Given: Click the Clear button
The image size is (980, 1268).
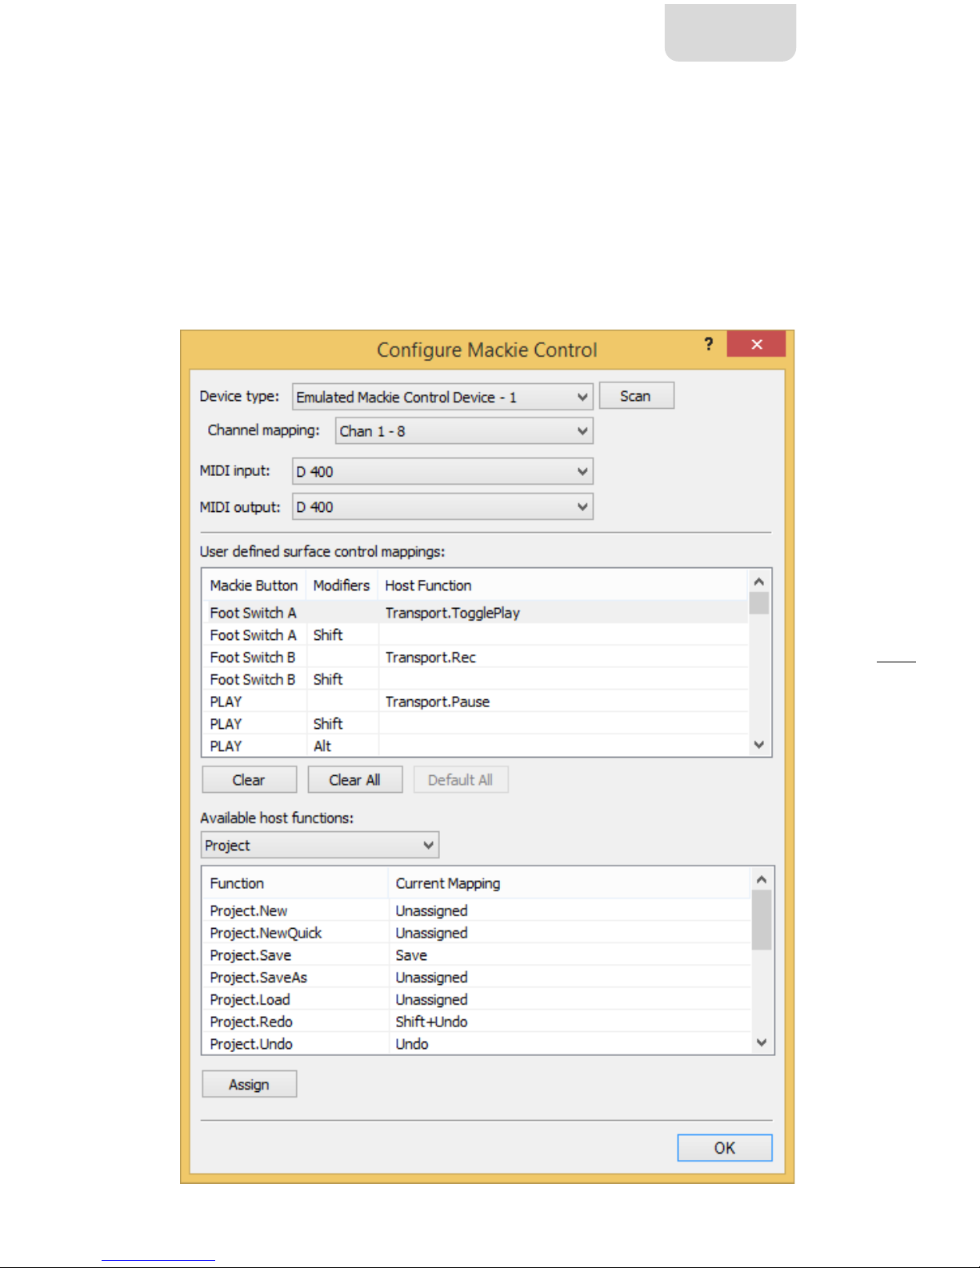Looking at the screenshot, I should (249, 780).
